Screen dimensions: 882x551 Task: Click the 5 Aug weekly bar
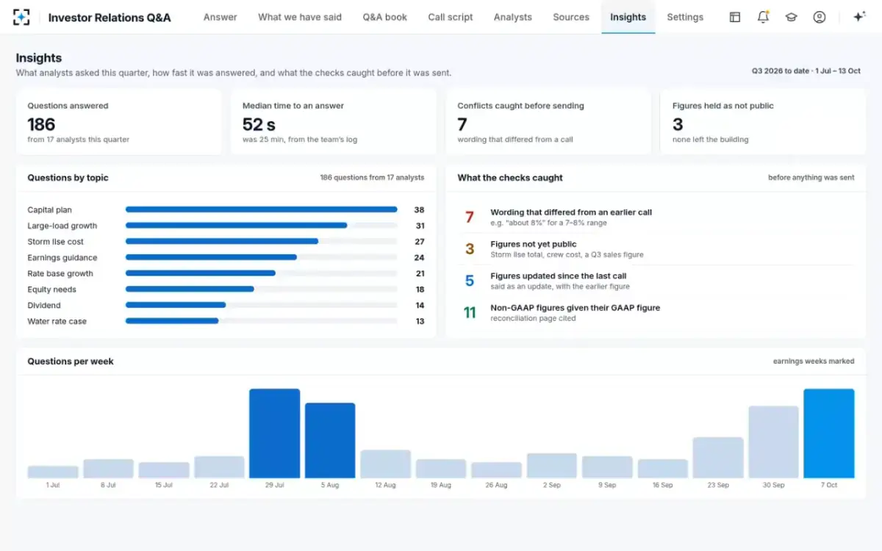(x=330, y=441)
